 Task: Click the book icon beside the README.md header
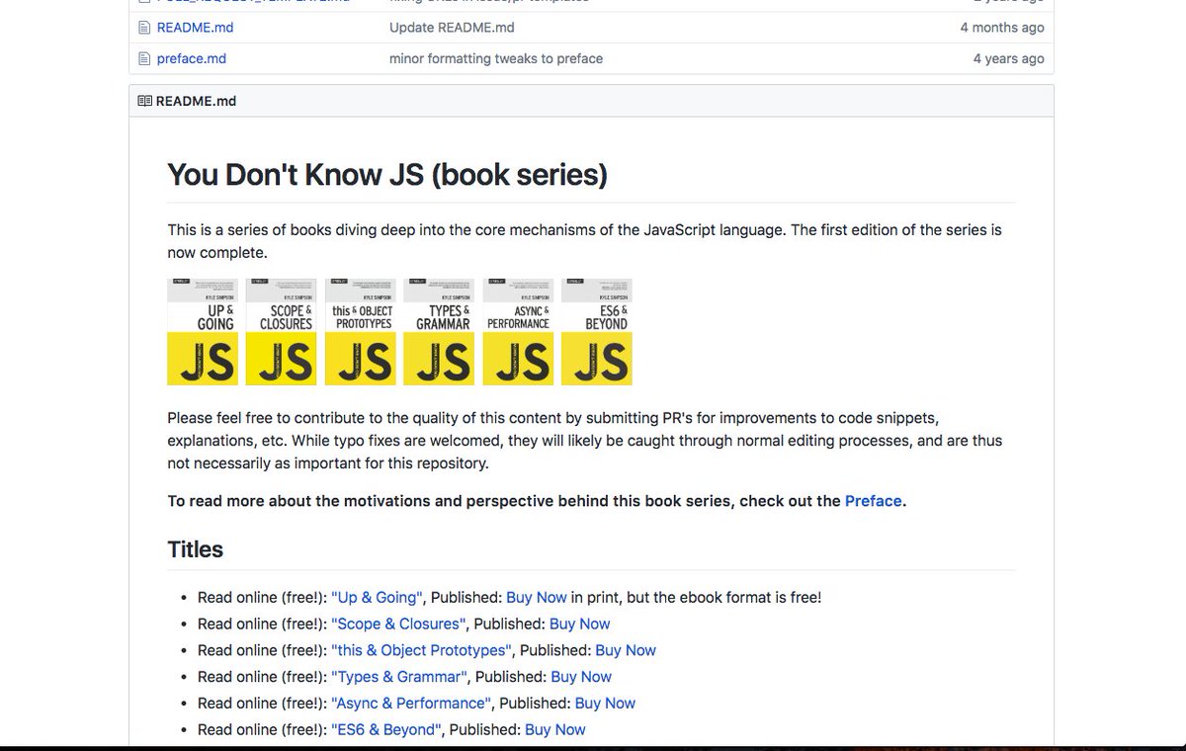point(144,101)
